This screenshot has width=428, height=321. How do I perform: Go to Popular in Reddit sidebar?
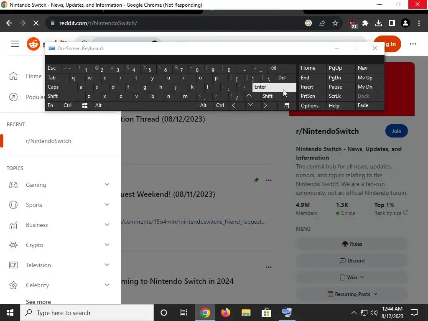[57, 97]
